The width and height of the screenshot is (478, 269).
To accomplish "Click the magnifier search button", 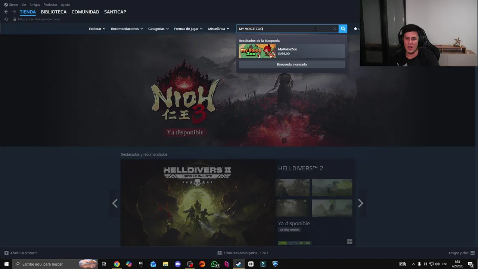I will click(x=343, y=29).
